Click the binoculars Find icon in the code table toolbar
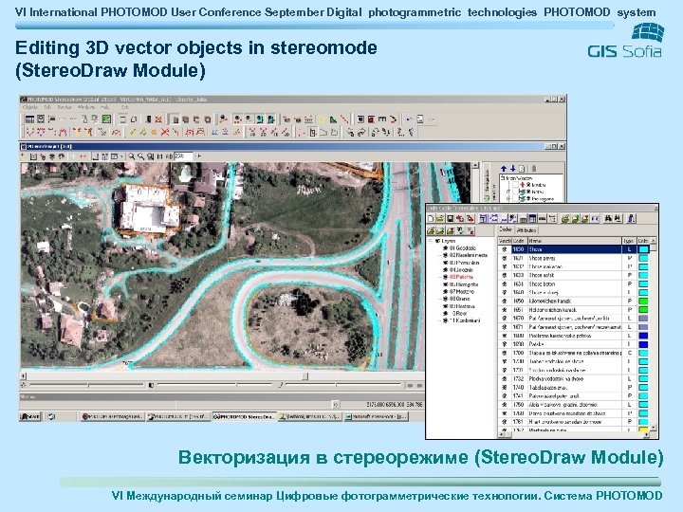This screenshot has width=683, height=512. pos(608,219)
